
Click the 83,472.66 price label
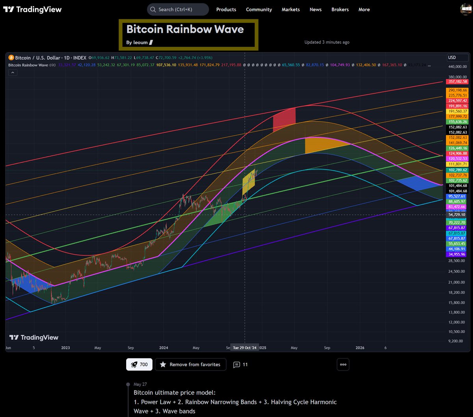point(458,207)
